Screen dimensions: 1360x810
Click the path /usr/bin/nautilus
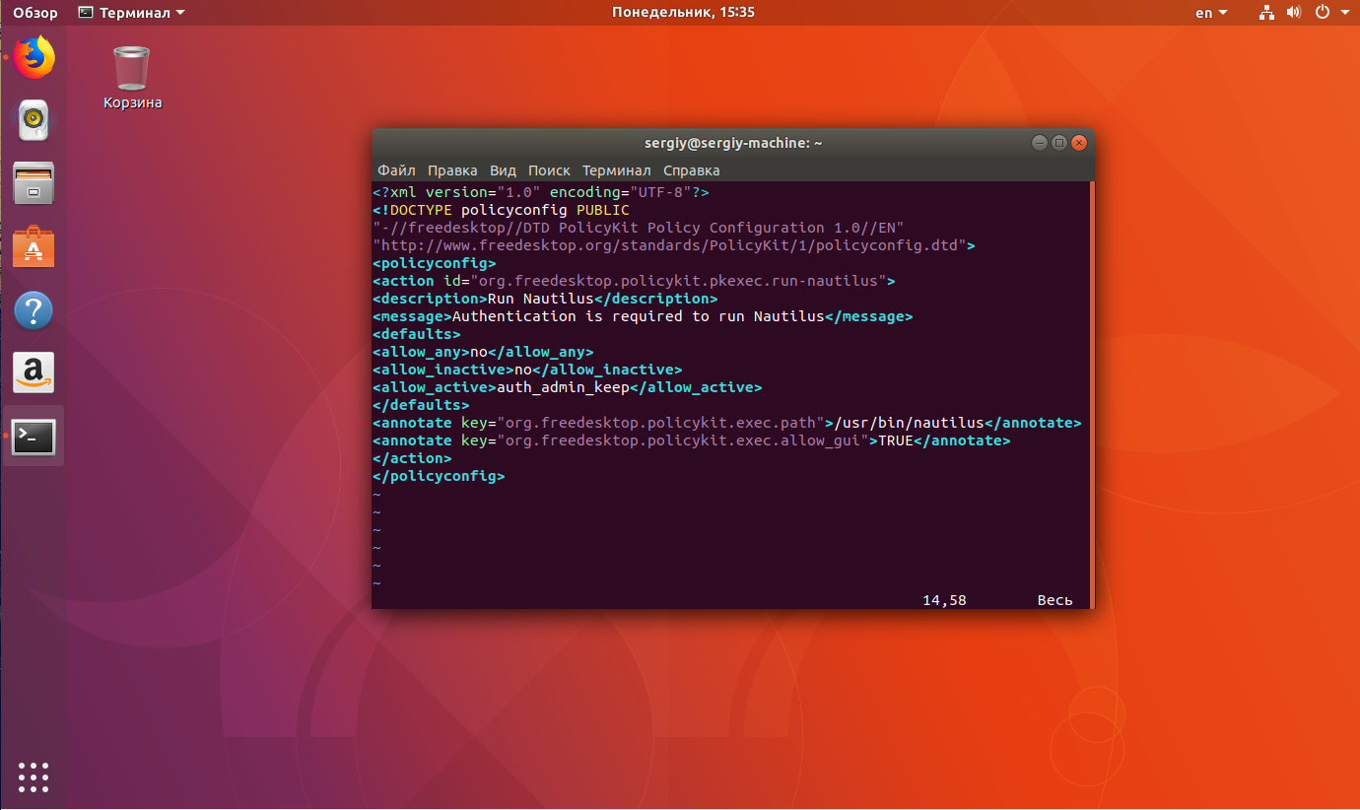coord(910,423)
